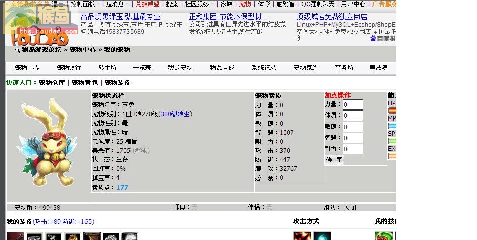Image resolution: width=477 pixels, height=240 pixels.
Task: Open the 一览表 tab
Action: pyautogui.click(x=142, y=68)
